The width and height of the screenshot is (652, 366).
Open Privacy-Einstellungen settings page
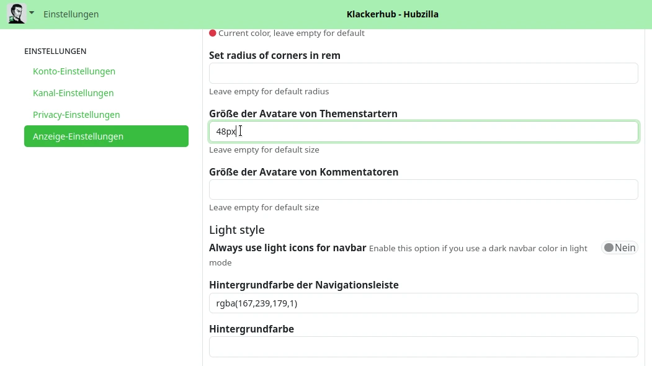pyautogui.click(x=76, y=115)
